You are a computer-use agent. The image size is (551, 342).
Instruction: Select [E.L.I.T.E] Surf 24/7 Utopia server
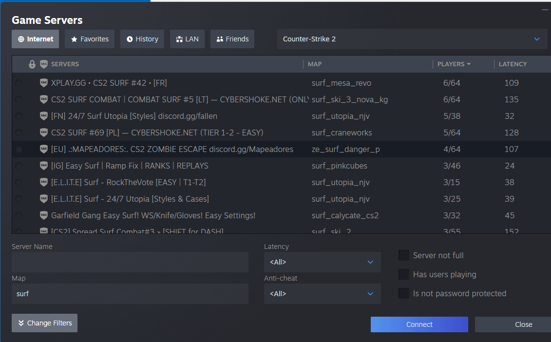point(282,199)
